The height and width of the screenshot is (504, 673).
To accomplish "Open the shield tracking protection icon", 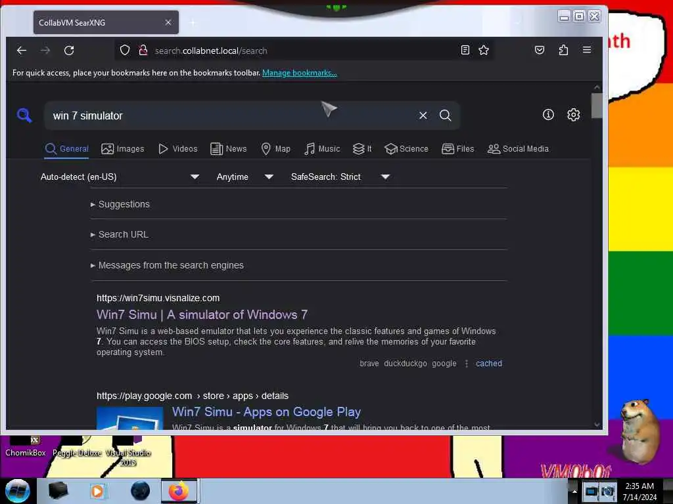I will pyautogui.click(x=125, y=50).
